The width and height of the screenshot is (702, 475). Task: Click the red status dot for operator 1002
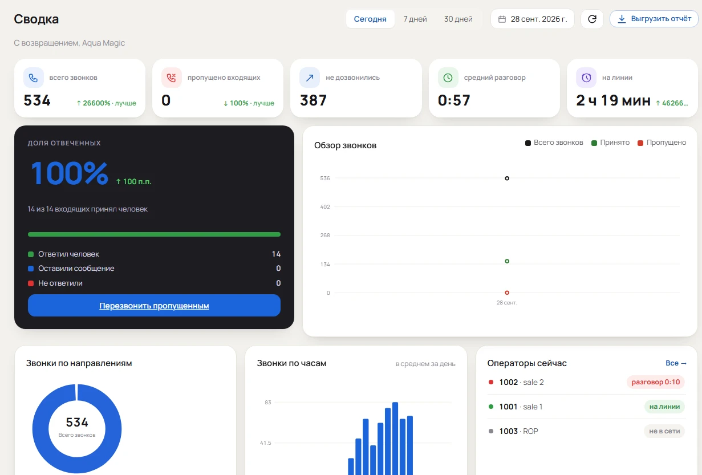(491, 382)
